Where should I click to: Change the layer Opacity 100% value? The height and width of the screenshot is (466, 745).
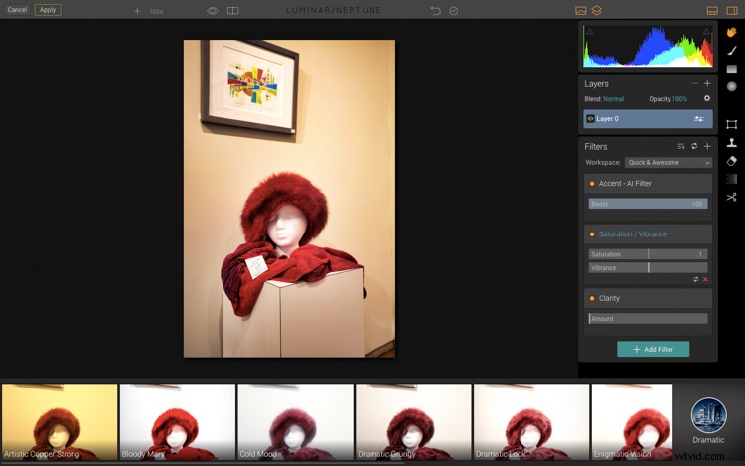coord(679,99)
